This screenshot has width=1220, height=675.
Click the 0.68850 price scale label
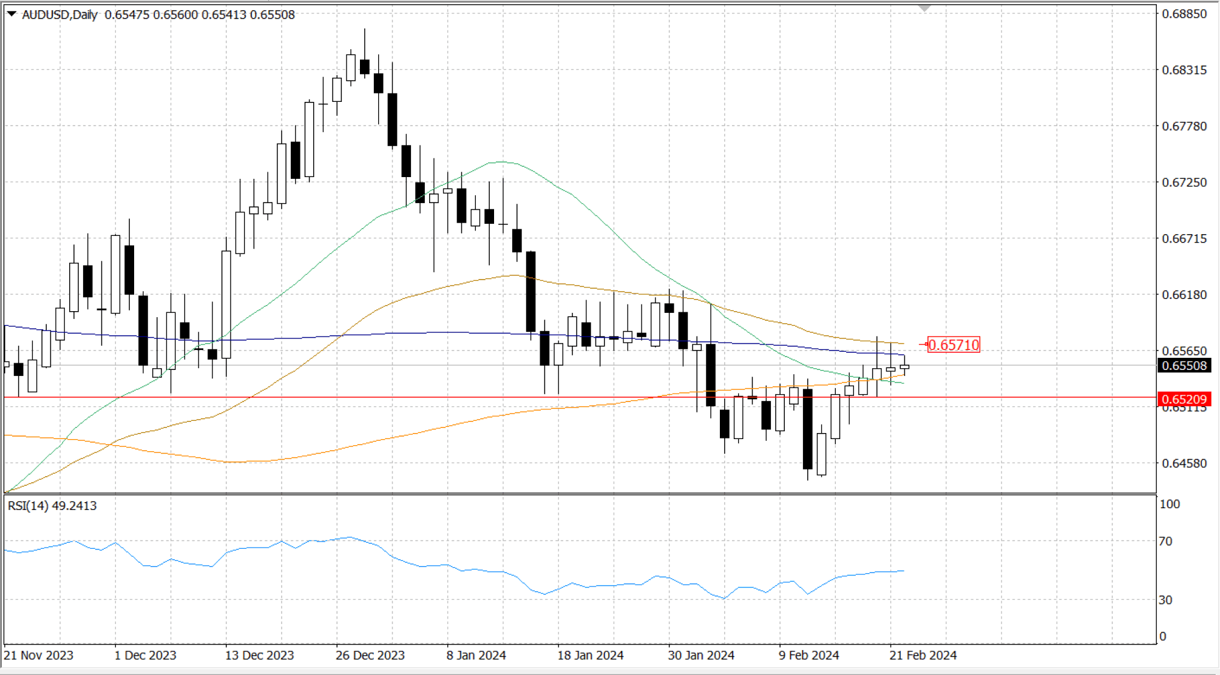(1184, 14)
